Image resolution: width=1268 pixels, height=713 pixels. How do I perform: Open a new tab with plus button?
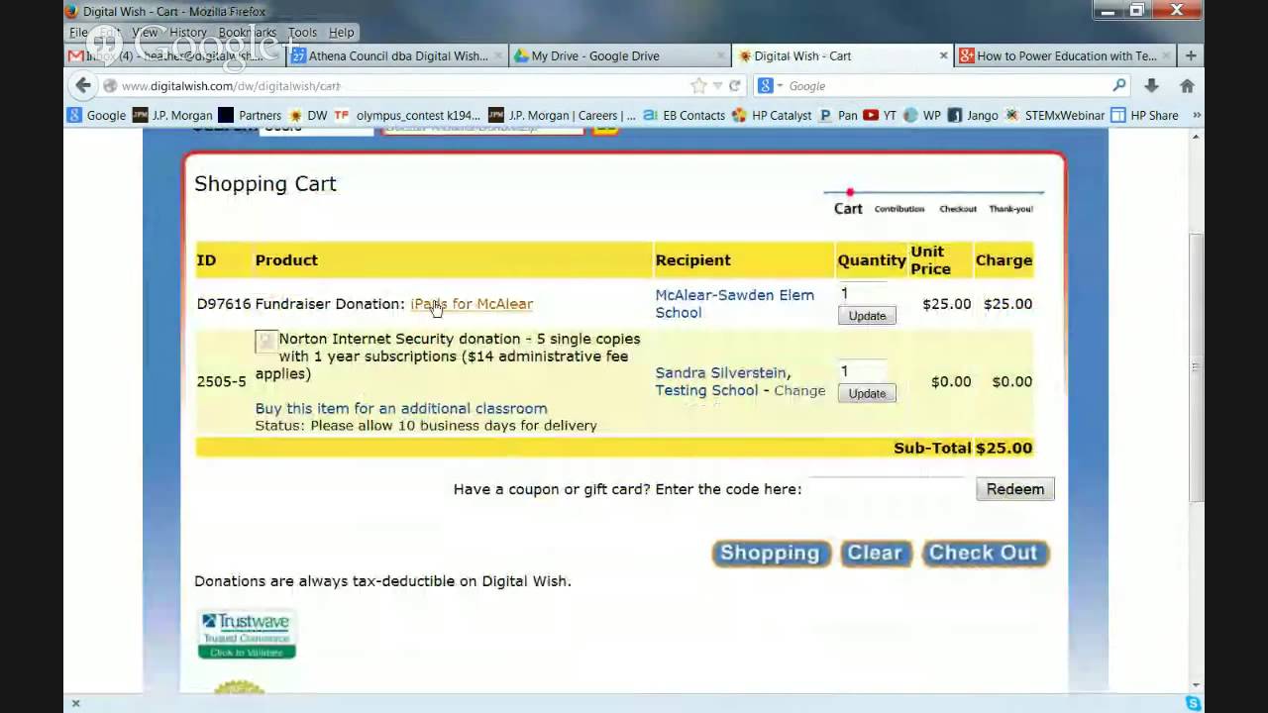(1191, 55)
